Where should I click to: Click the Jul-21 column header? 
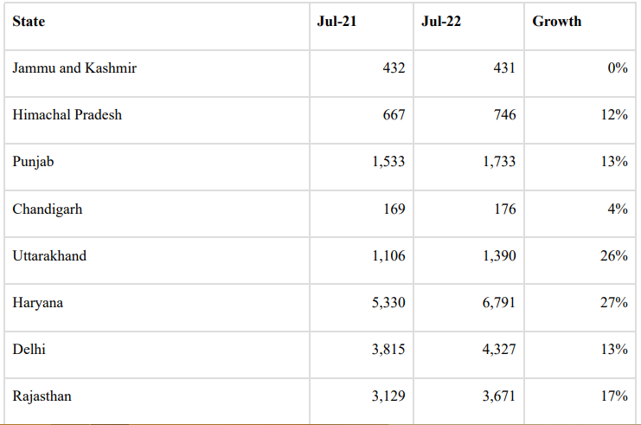click(337, 22)
